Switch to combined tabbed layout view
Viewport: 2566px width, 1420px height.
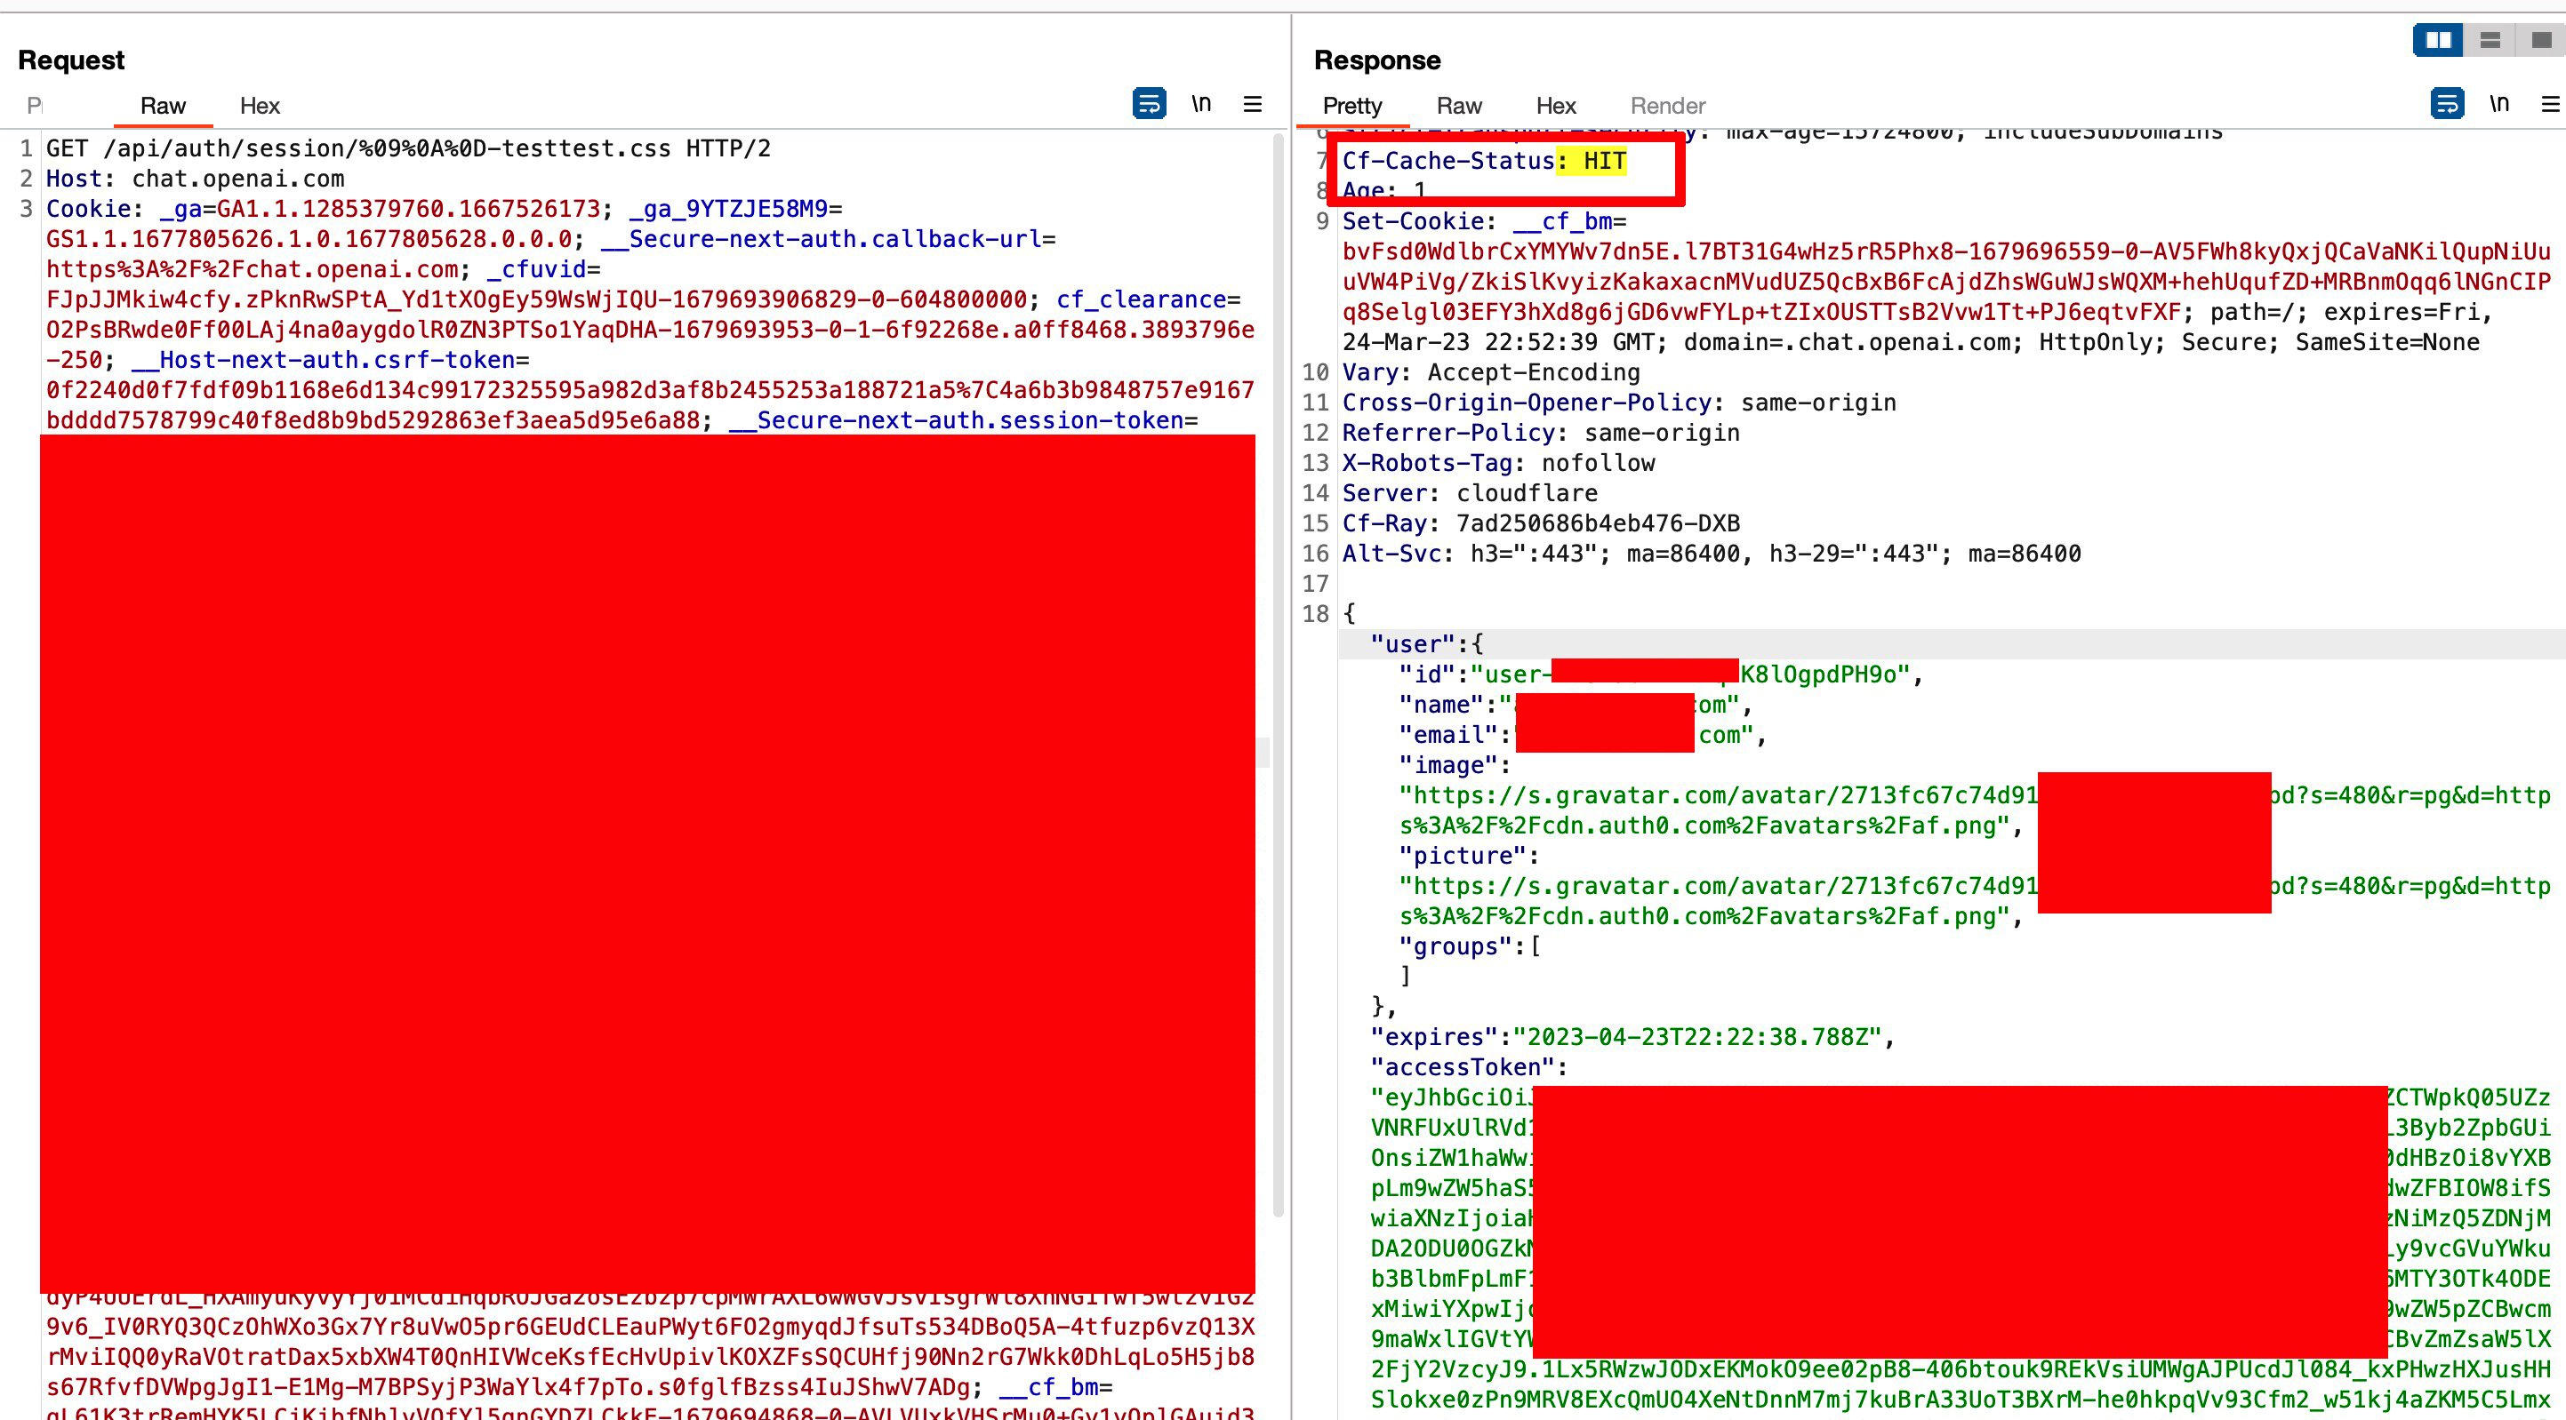(2540, 40)
